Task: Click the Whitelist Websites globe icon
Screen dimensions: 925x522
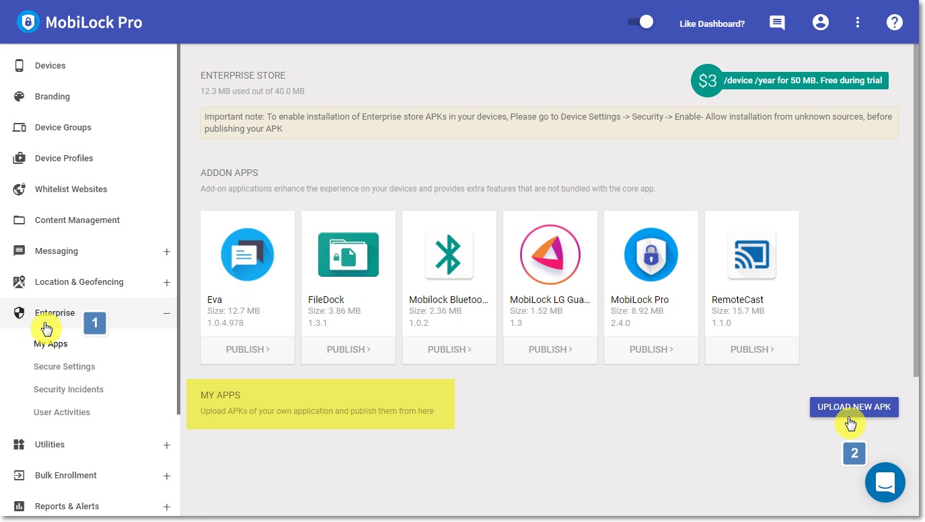Action: [x=20, y=189]
